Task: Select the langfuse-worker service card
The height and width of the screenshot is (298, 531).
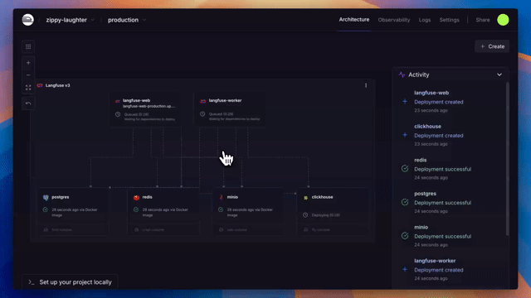Action: (x=230, y=109)
